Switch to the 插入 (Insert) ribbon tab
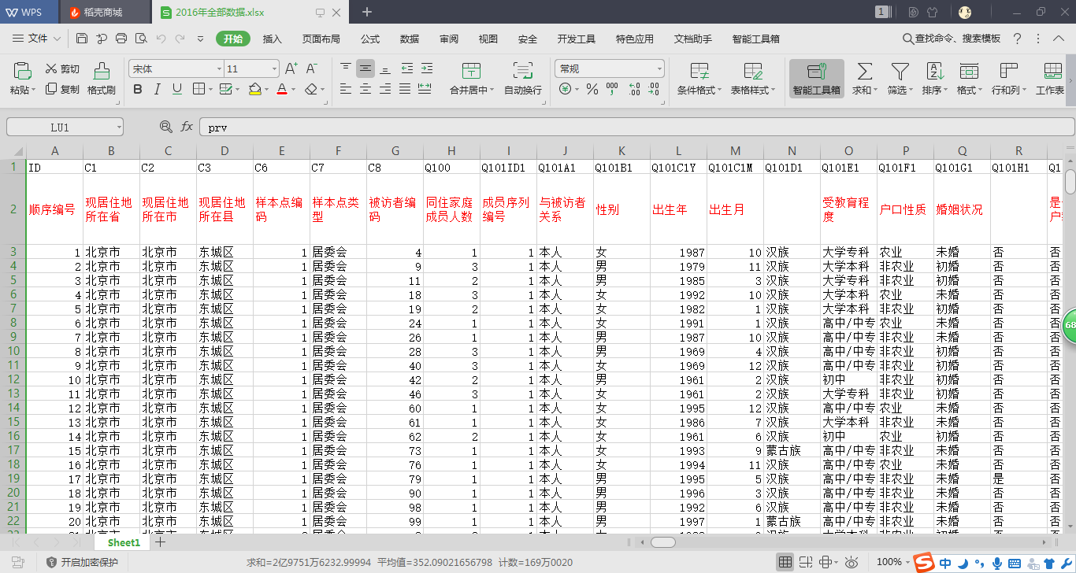1076x573 pixels. coord(272,39)
